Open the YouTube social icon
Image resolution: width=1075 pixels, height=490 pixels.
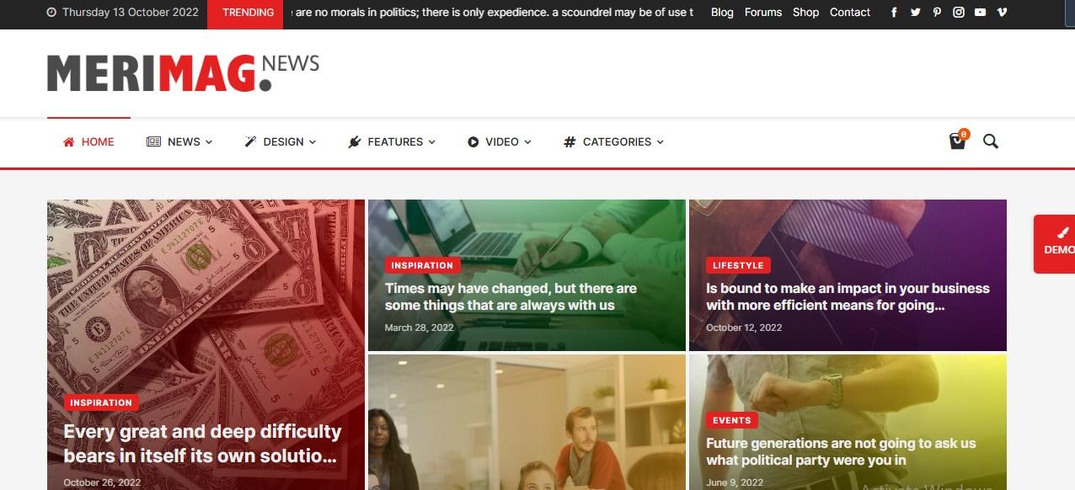[x=980, y=13]
